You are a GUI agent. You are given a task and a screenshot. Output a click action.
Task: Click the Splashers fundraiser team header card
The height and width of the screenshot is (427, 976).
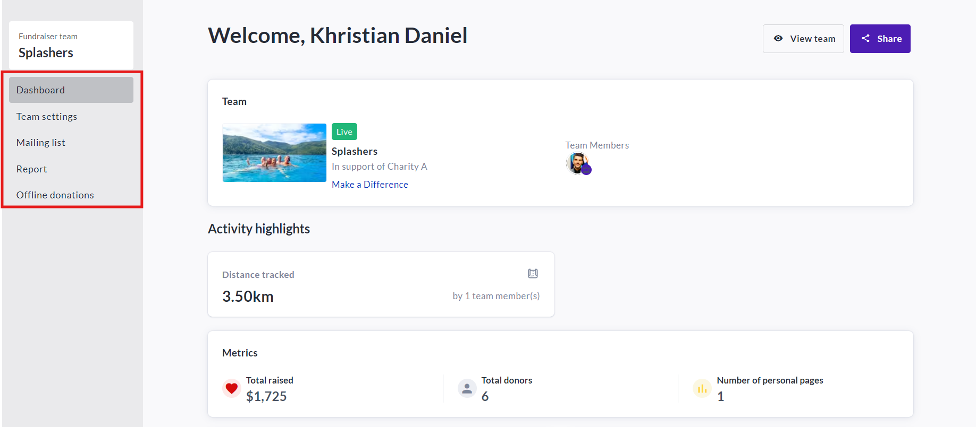[x=71, y=45]
